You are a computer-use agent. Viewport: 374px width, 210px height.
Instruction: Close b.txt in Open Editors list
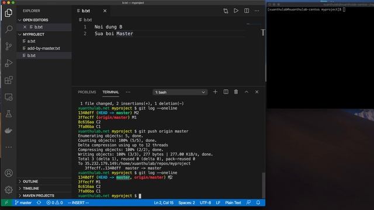25,27
